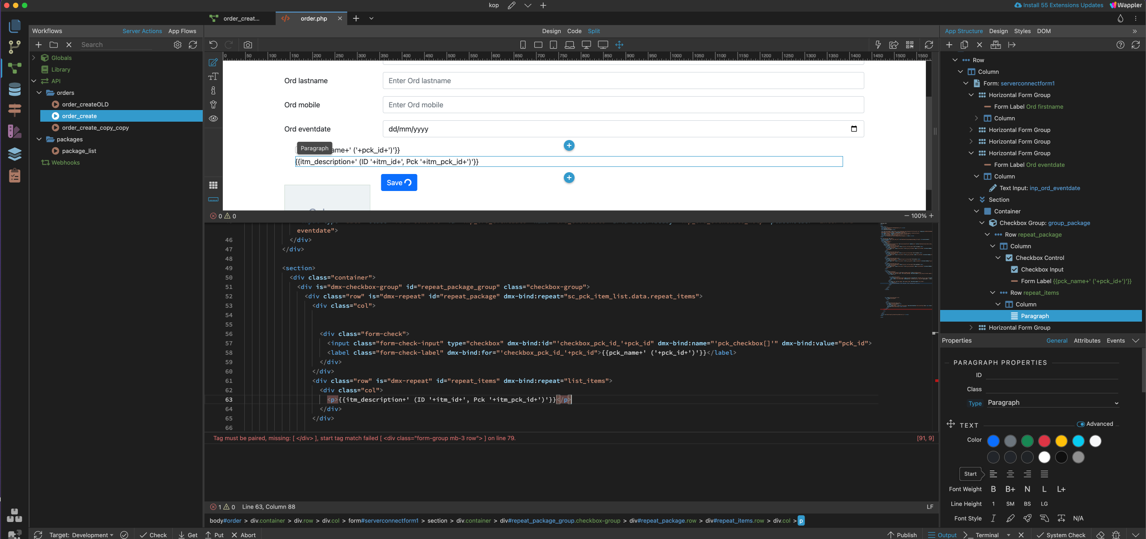This screenshot has width=1146, height=539.
Task: Refresh the Workflows list
Action: pyautogui.click(x=193, y=45)
